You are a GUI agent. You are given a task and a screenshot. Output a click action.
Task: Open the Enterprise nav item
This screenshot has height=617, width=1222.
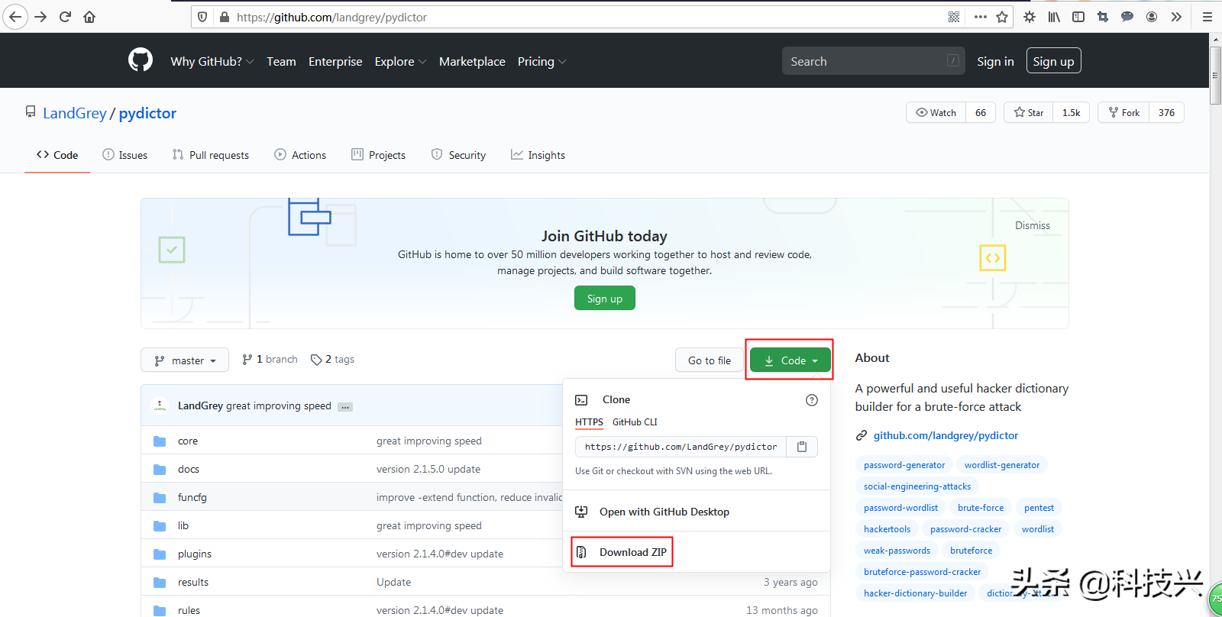coord(335,62)
